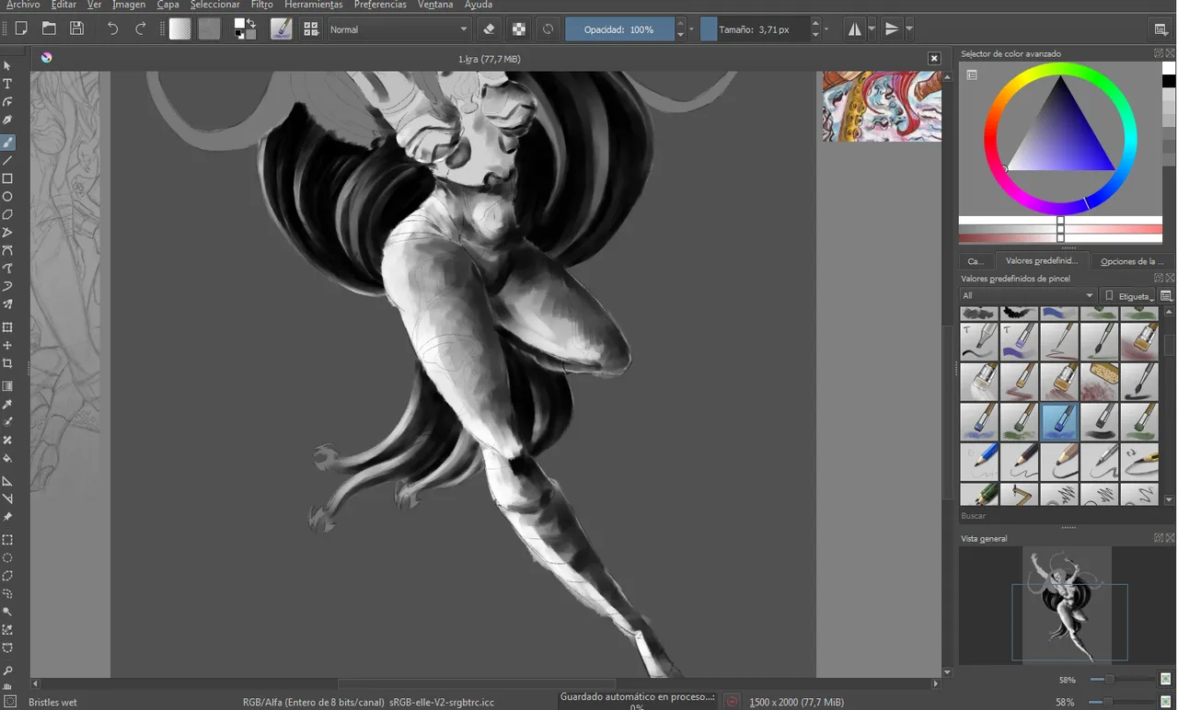
Task: Toggle horizontal mirror tool
Action: (855, 29)
